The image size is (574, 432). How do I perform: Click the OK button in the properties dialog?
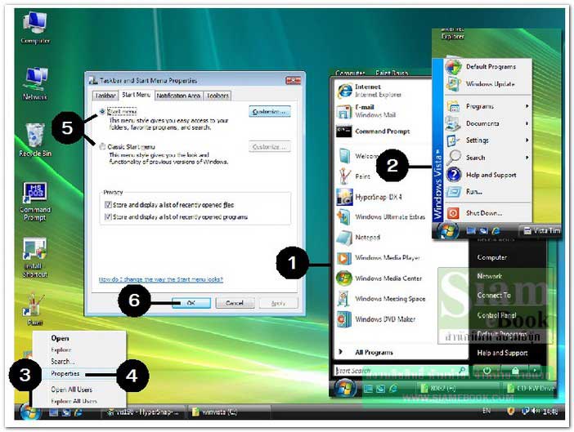191,303
